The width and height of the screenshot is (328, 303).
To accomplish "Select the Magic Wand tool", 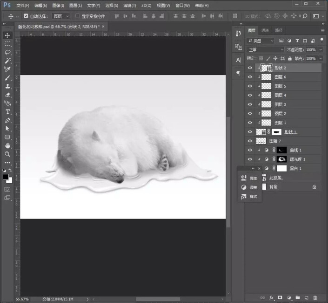I will coord(8,61).
